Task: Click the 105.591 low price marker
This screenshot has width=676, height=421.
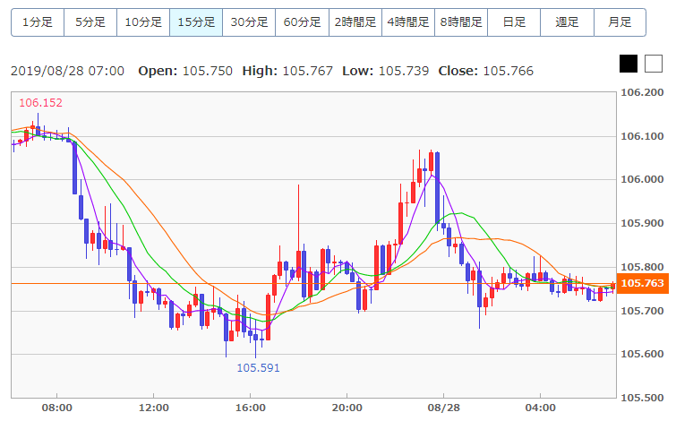Action: coord(258,368)
